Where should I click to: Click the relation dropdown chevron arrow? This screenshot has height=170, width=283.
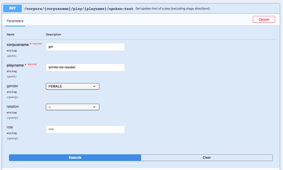click(94, 107)
